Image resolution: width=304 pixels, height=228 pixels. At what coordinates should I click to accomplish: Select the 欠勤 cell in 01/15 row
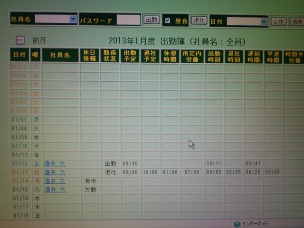[90, 190]
